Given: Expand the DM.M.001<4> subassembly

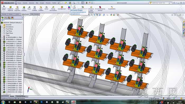Looking at the screenshot, I should click(x=2, y=63).
